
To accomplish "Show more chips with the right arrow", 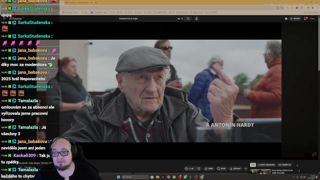I will click(297, 165).
